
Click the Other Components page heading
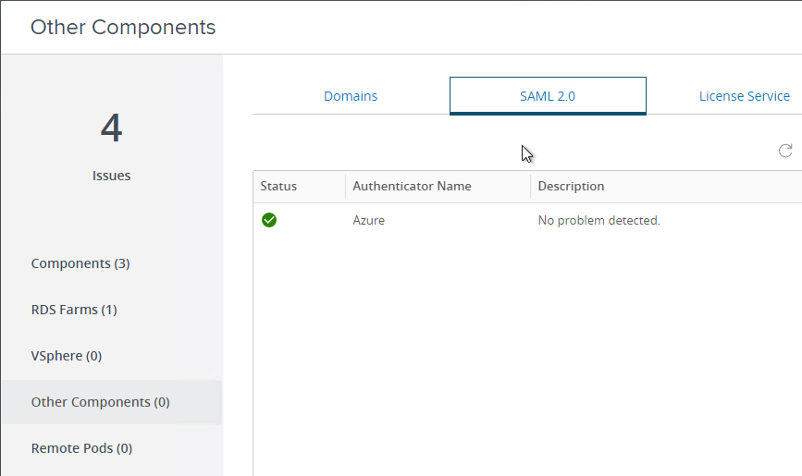pos(123,27)
